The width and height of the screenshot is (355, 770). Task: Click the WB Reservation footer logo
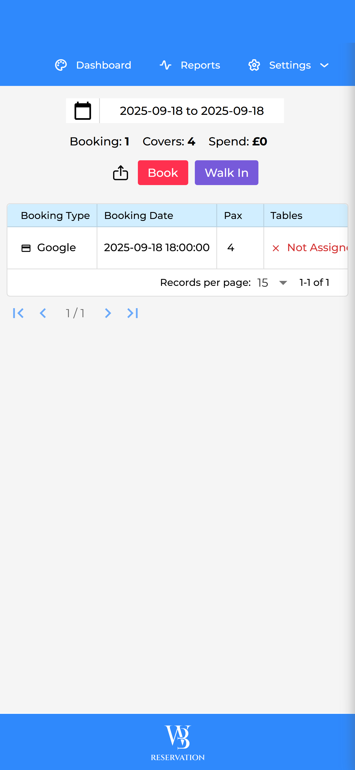tap(177, 742)
